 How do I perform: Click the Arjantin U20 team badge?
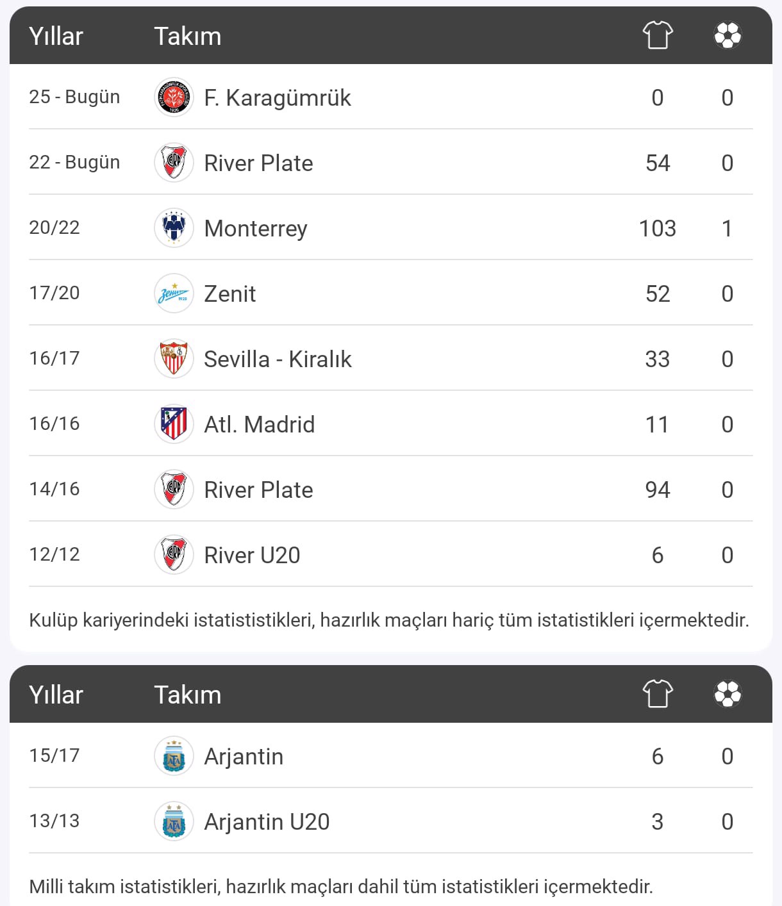pos(174,821)
